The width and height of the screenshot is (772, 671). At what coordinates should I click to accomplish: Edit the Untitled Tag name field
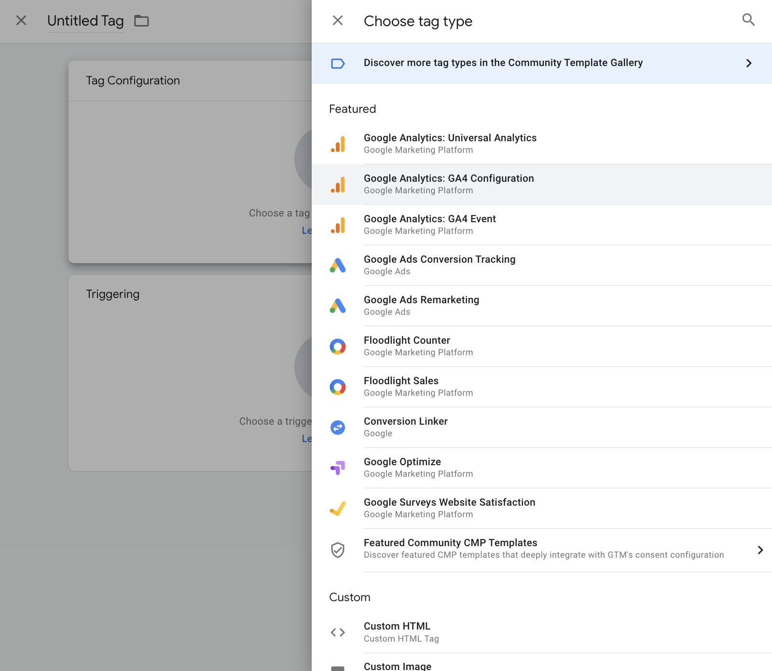pyautogui.click(x=85, y=21)
